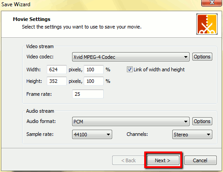This screenshot has height=172, width=223.
Task: Click the Frame rate label
Action: pos(39,94)
